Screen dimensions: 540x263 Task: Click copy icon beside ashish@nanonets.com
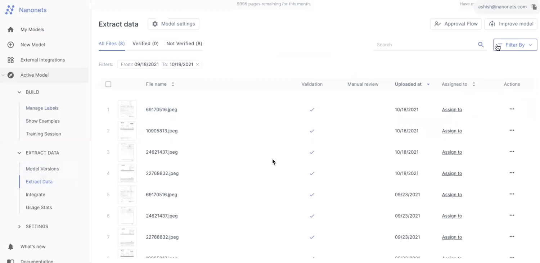[534, 7]
